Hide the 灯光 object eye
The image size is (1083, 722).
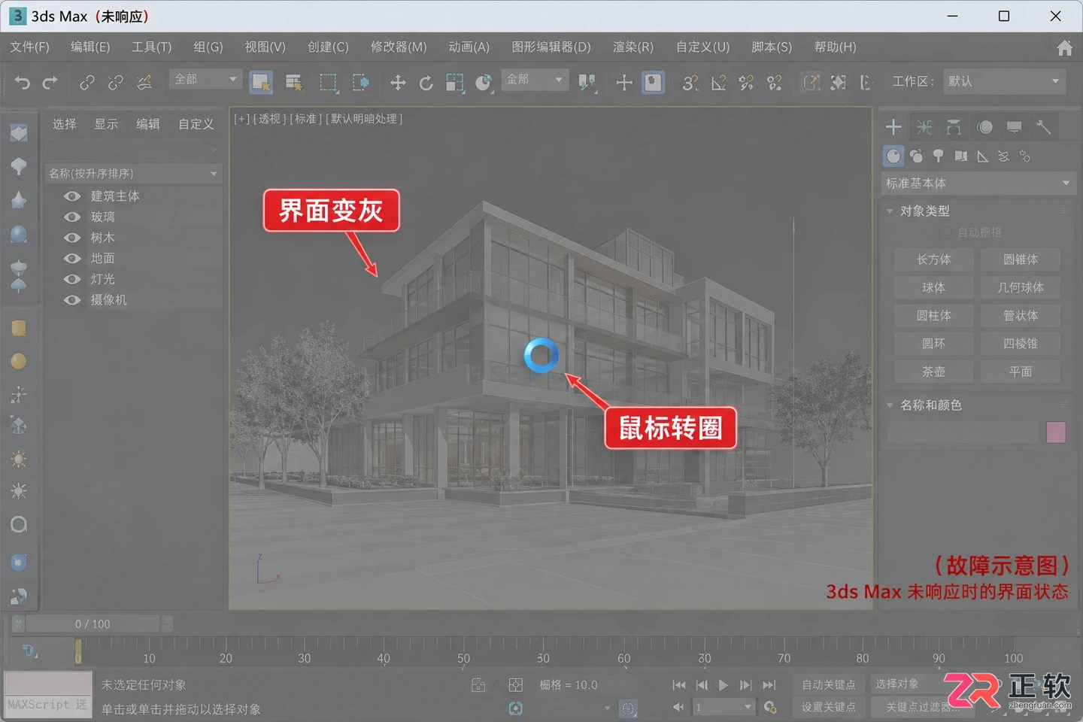click(72, 279)
